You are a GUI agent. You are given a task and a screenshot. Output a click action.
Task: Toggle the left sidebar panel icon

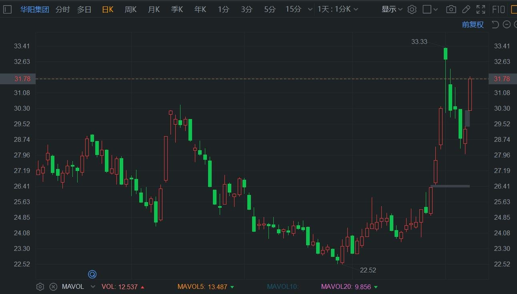point(7,10)
